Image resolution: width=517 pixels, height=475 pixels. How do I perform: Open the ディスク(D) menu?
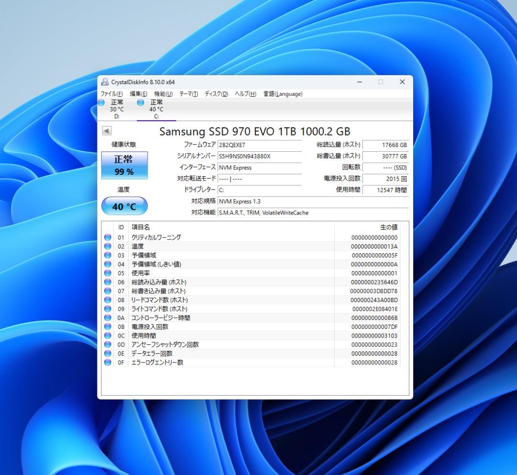tap(216, 94)
